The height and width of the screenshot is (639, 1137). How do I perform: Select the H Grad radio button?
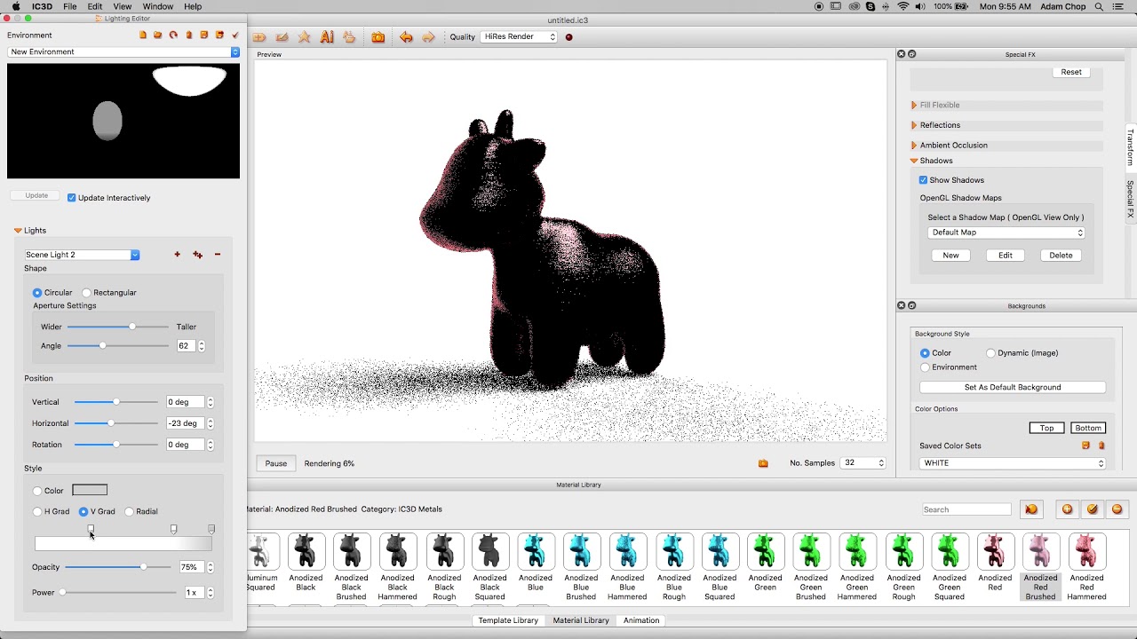(x=37, y=512)
